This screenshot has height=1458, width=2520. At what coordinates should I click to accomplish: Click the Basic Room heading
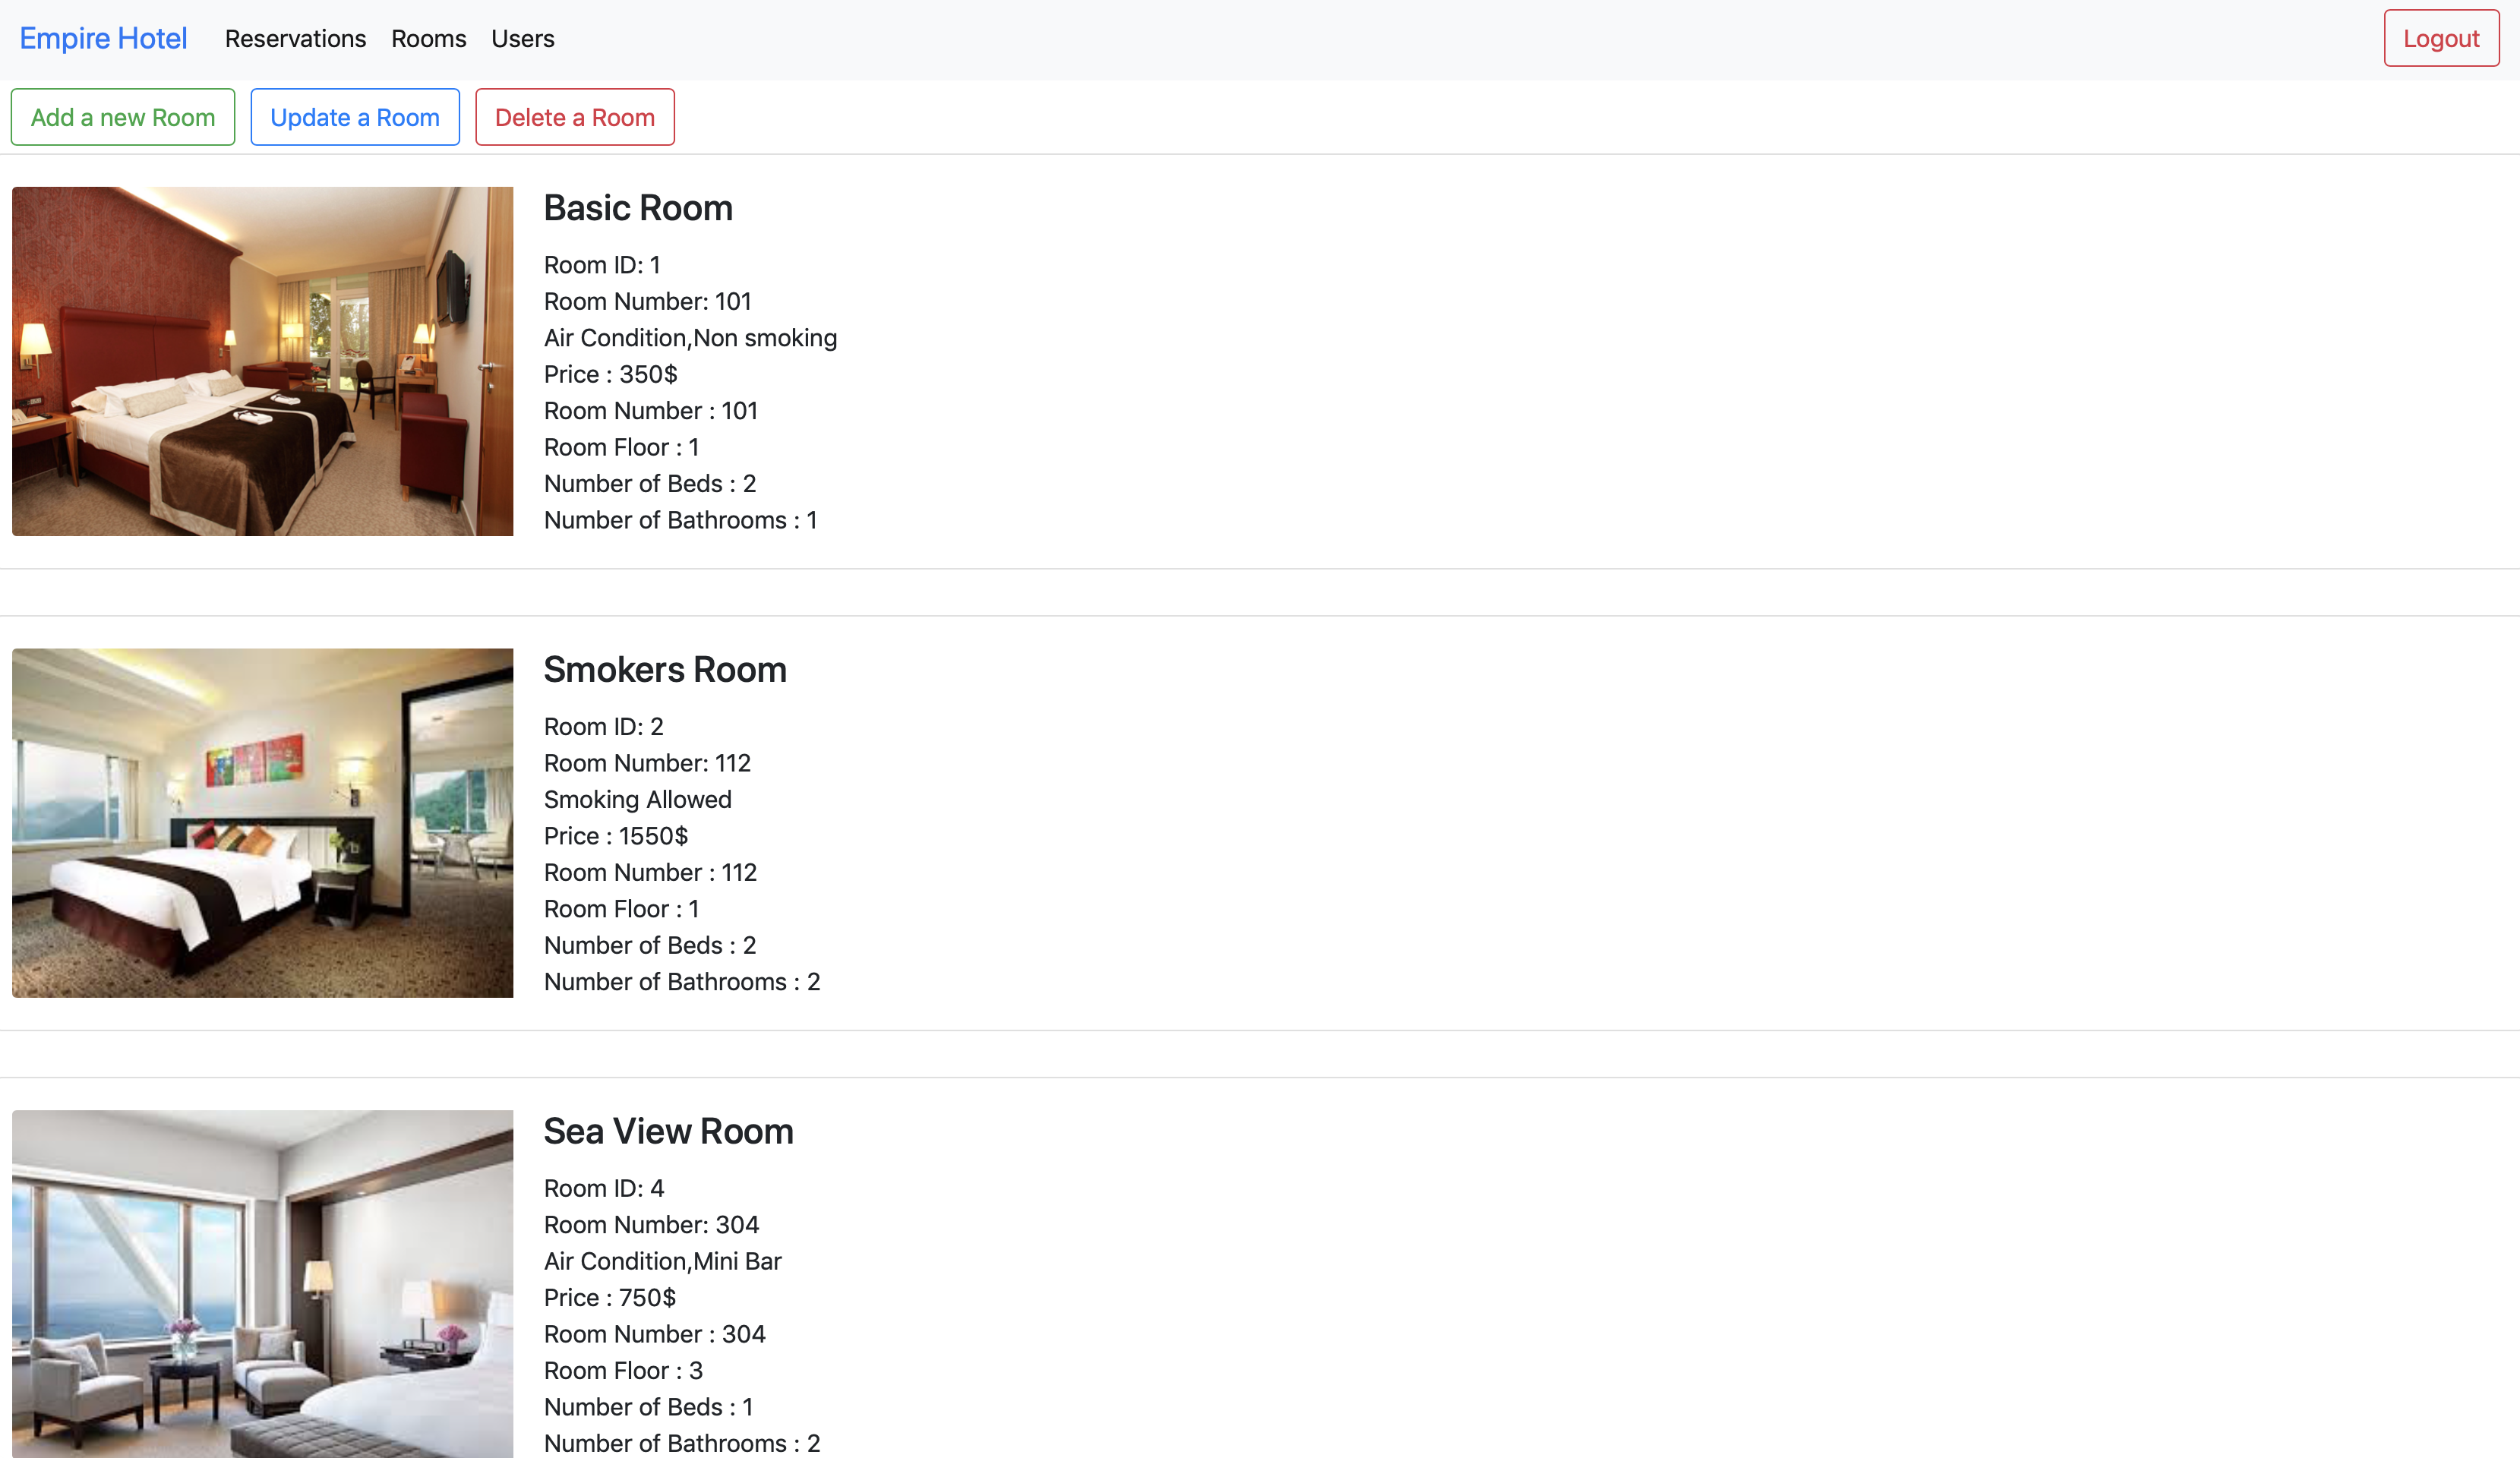[638, 208]
